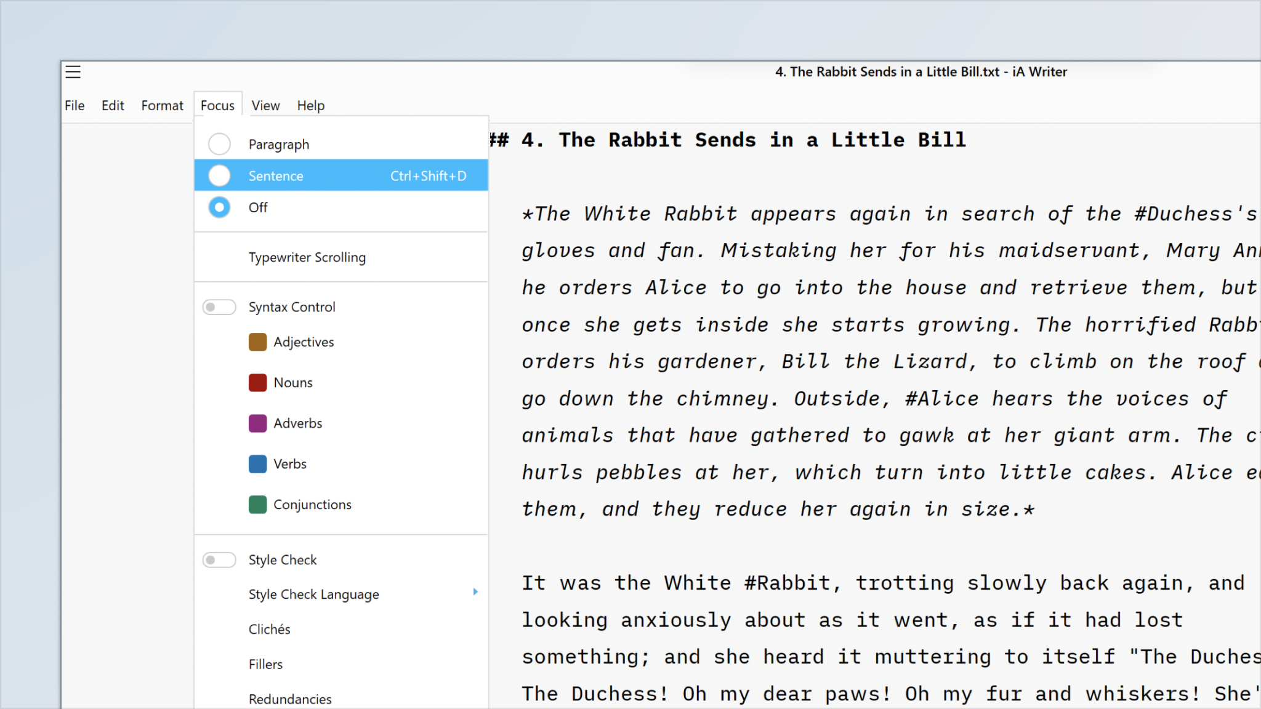Screen dimensions: 1261x709
Task: Close the Focus menu tab
Action: pos(217,105)
